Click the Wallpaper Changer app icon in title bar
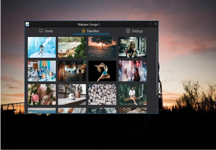The height and width of the screenshot is (150, 216). click(27, 24)
